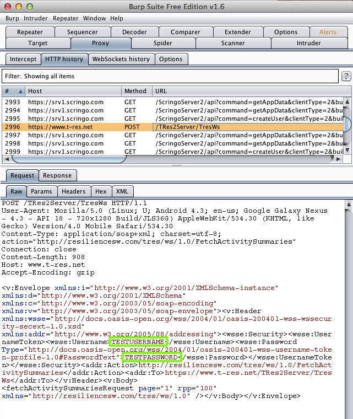The image size is (353, 419).
Task: Switch to the XML view tab
Action: pos(122,192)
